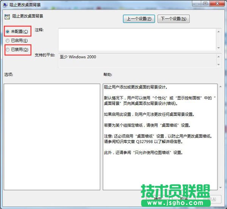Click inside the 注释 comment text field
Viewport: 227px width, 209px height.
point(136,39)
